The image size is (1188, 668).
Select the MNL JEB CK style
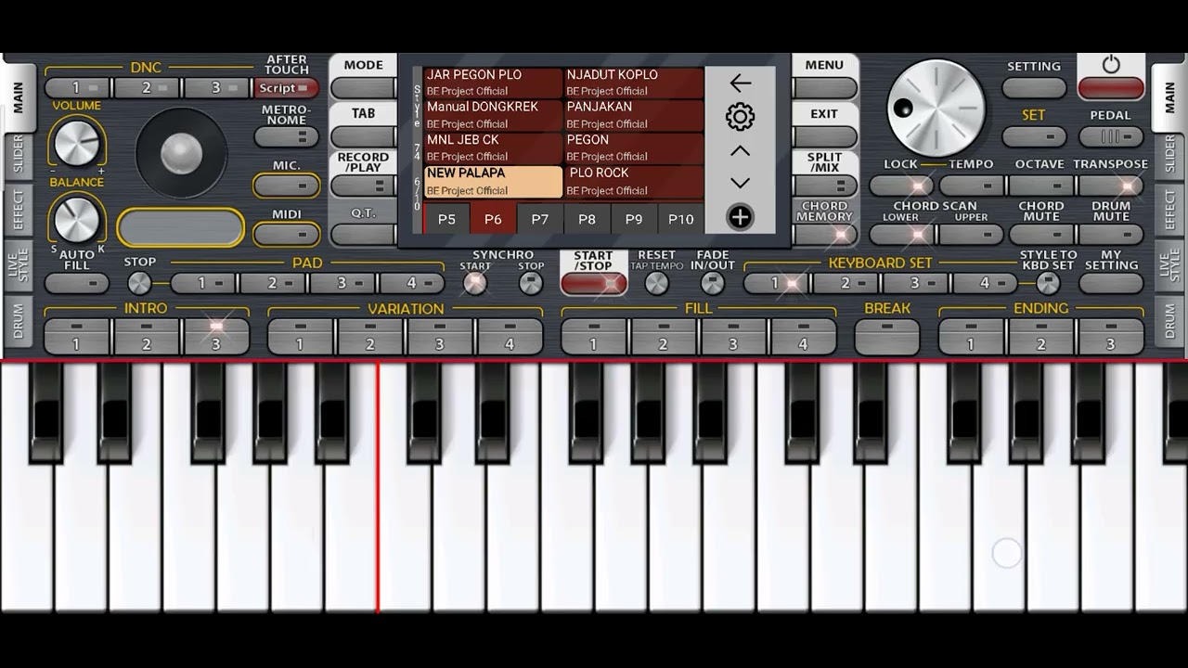tap(493, 148)
